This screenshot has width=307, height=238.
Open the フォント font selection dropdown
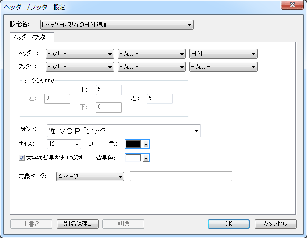pos(123,131)
